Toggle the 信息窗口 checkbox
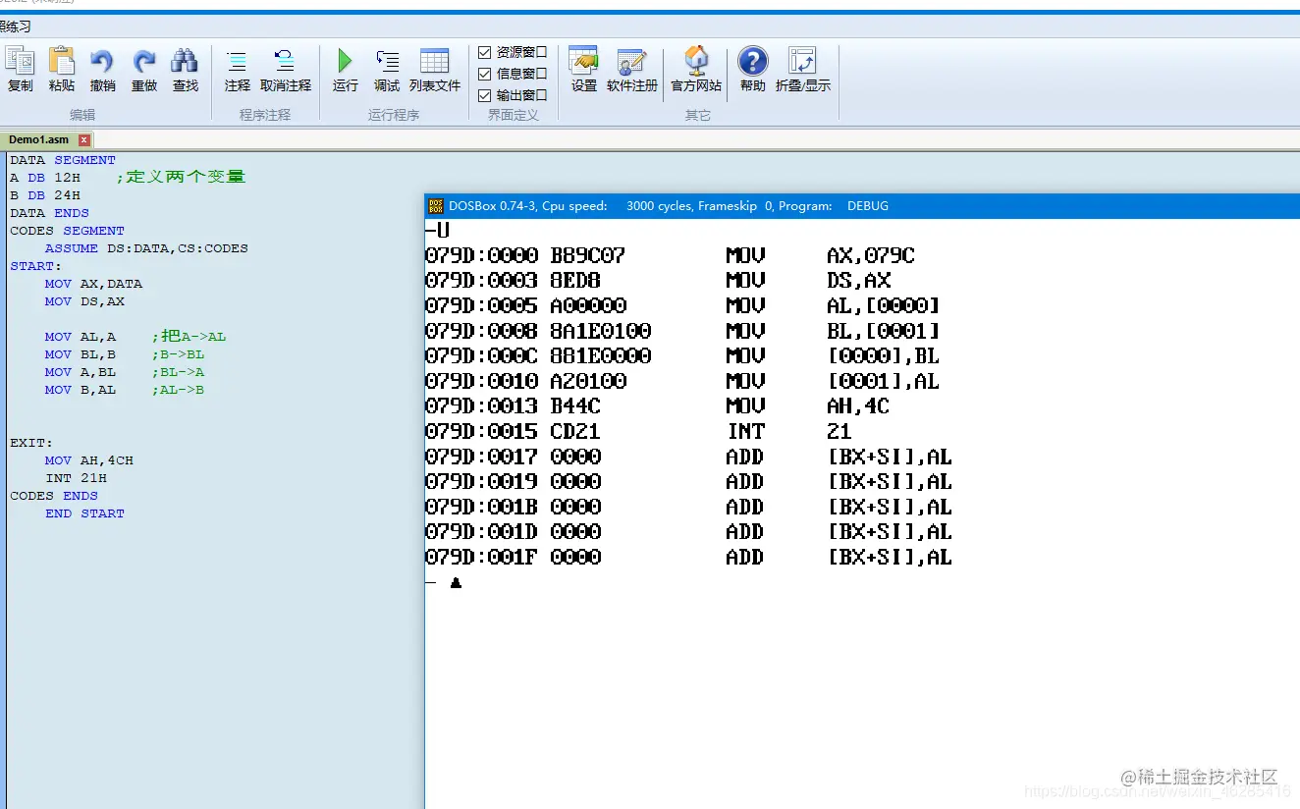This screenshot has width=1300, height=809. pyautogui.click(x=484, y=74)
